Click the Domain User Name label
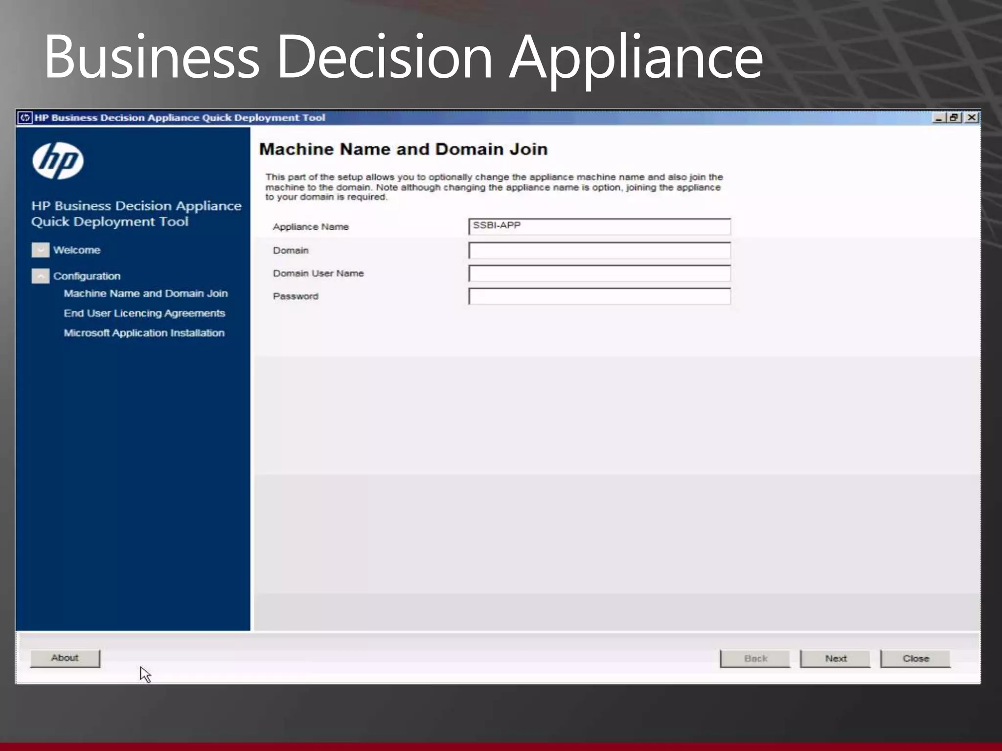Viewport: 1002px width, 751px height. point(319,273)
